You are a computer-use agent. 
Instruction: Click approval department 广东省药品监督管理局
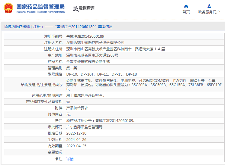pos(84,127)
